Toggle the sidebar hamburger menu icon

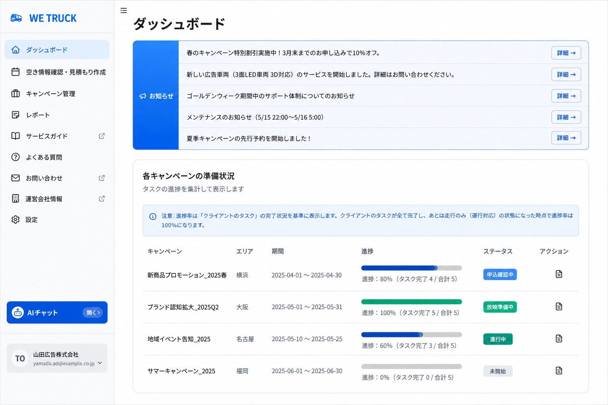coord(123,11)
